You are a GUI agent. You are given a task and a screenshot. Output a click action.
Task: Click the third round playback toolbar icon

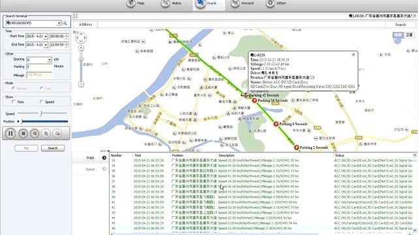[x=35, y=133]
